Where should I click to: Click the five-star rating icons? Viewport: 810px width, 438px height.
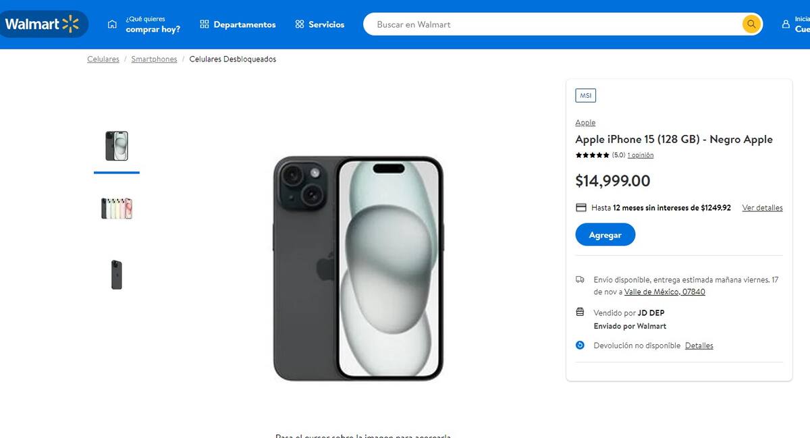pos(592,155)
